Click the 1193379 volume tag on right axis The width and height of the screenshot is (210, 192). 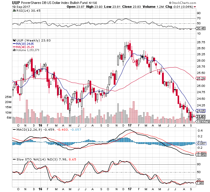click(203, 122)
